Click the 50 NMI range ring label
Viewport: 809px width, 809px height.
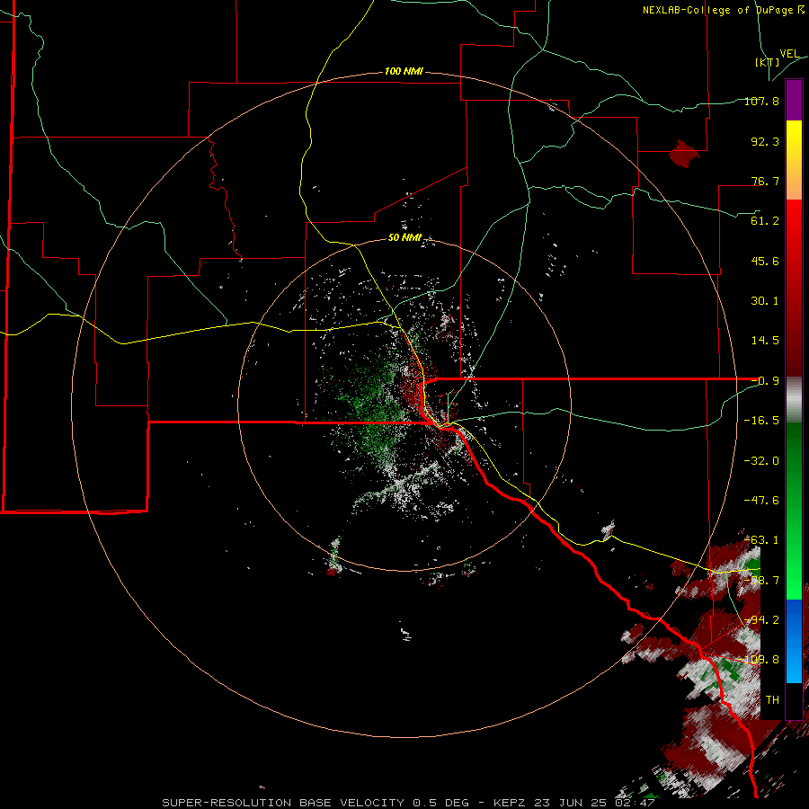click(x=405, y=238)
